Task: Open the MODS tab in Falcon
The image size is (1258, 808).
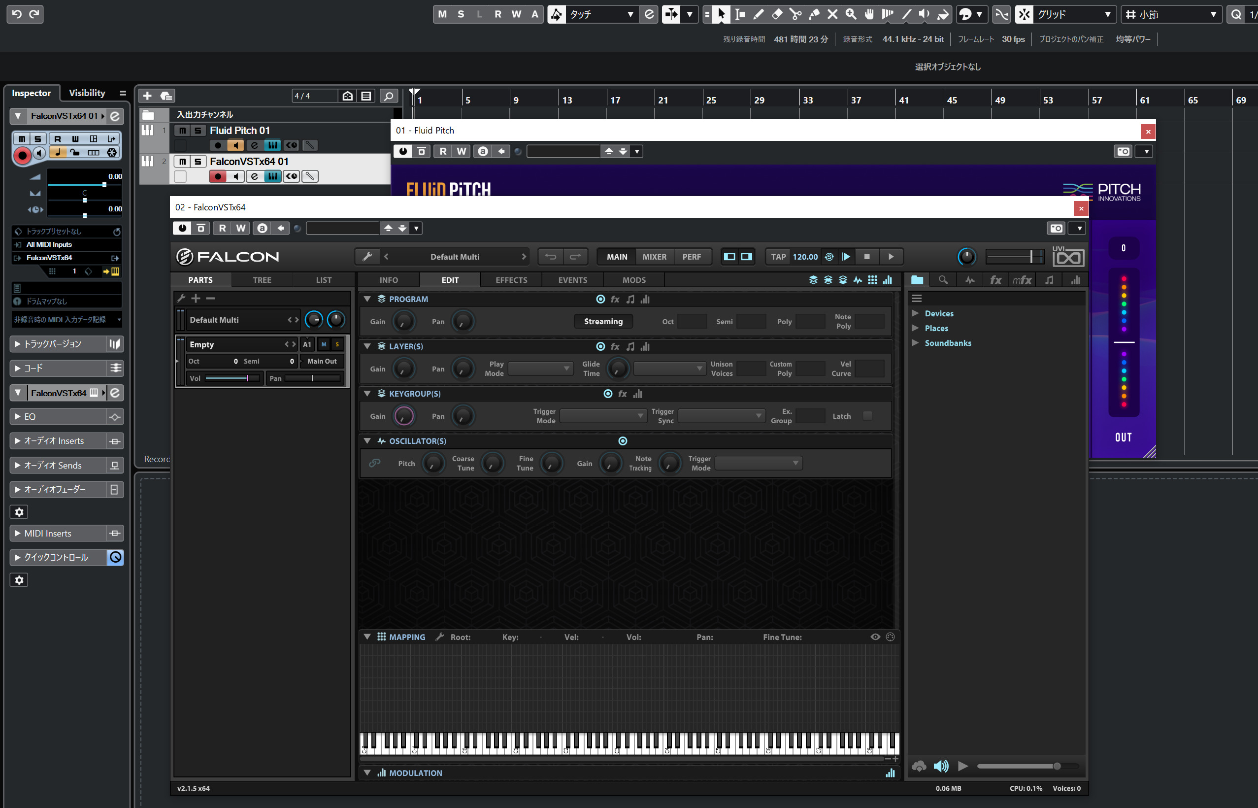Action: coord(634,280)
